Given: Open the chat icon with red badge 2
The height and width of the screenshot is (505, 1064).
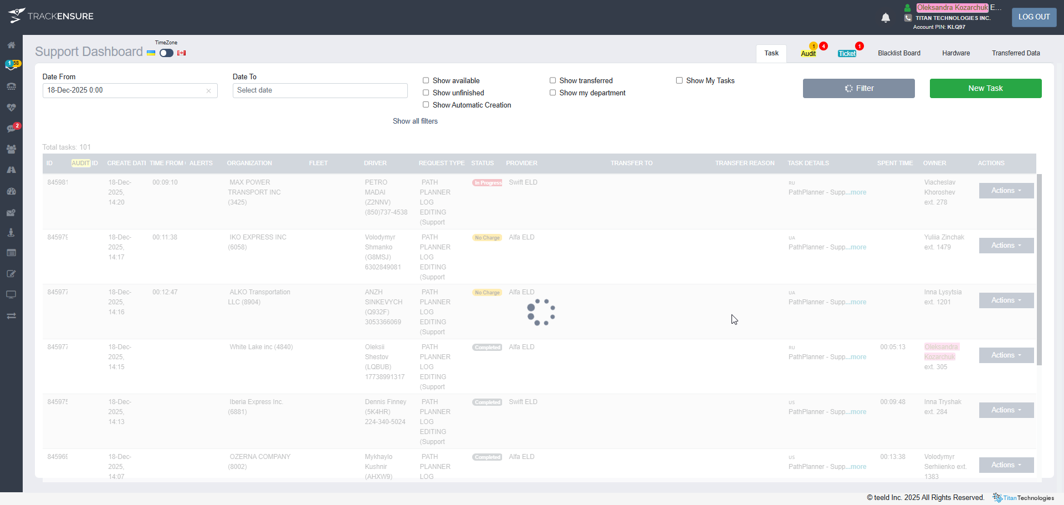Looking at the screenshot, I should [11, 129].
